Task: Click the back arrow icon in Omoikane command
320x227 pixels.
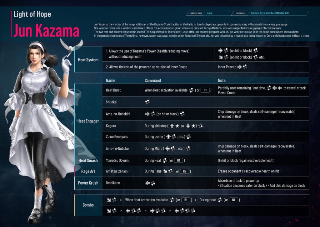Action: point(147,183)
